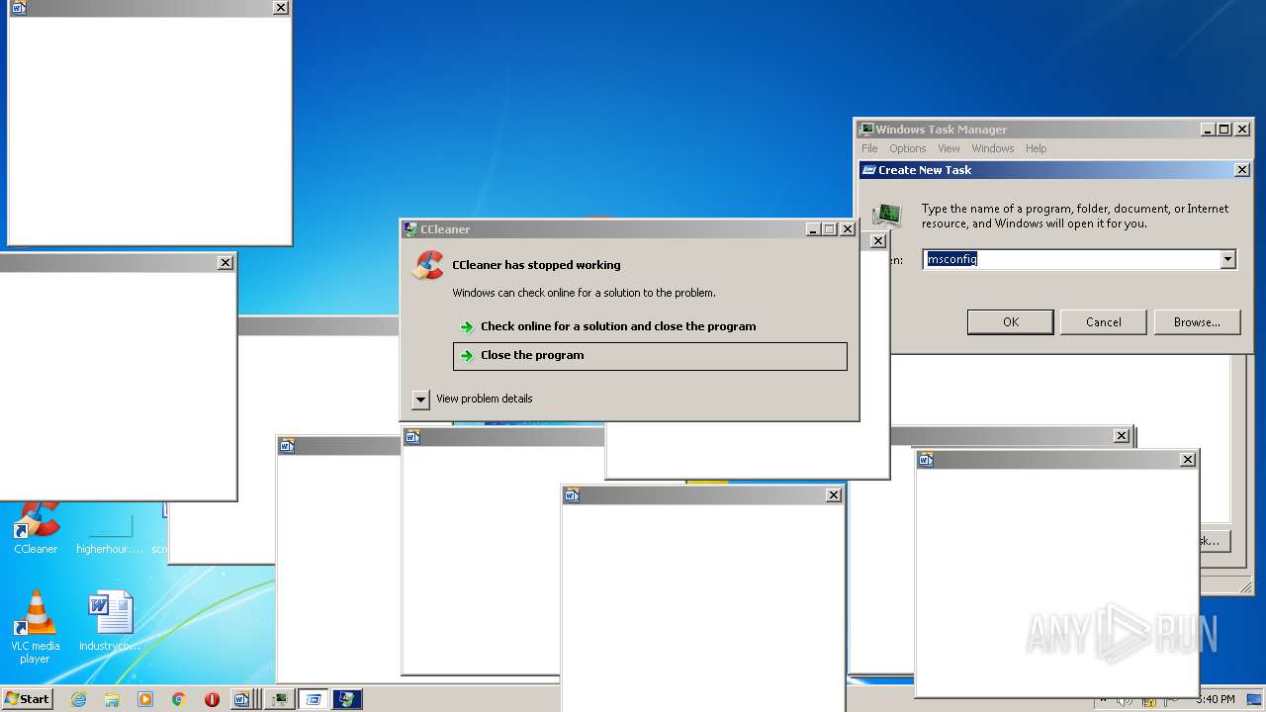The width and height of the screenshot is (1266, 712).
Task: Click the 5:40 PM clock
Action: point(1215,699)
